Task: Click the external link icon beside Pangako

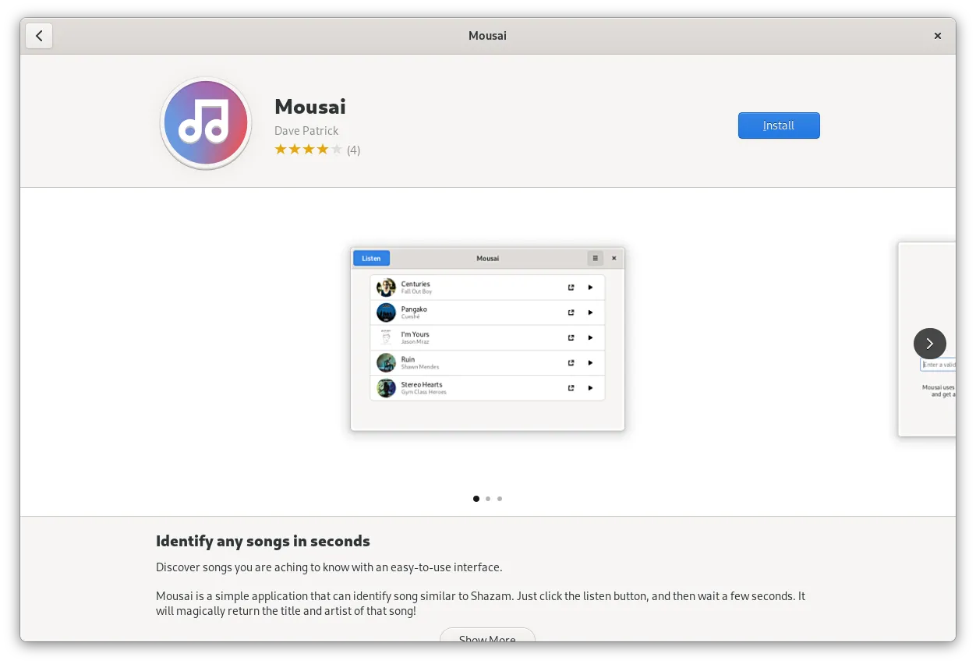Action: point(571,313)
